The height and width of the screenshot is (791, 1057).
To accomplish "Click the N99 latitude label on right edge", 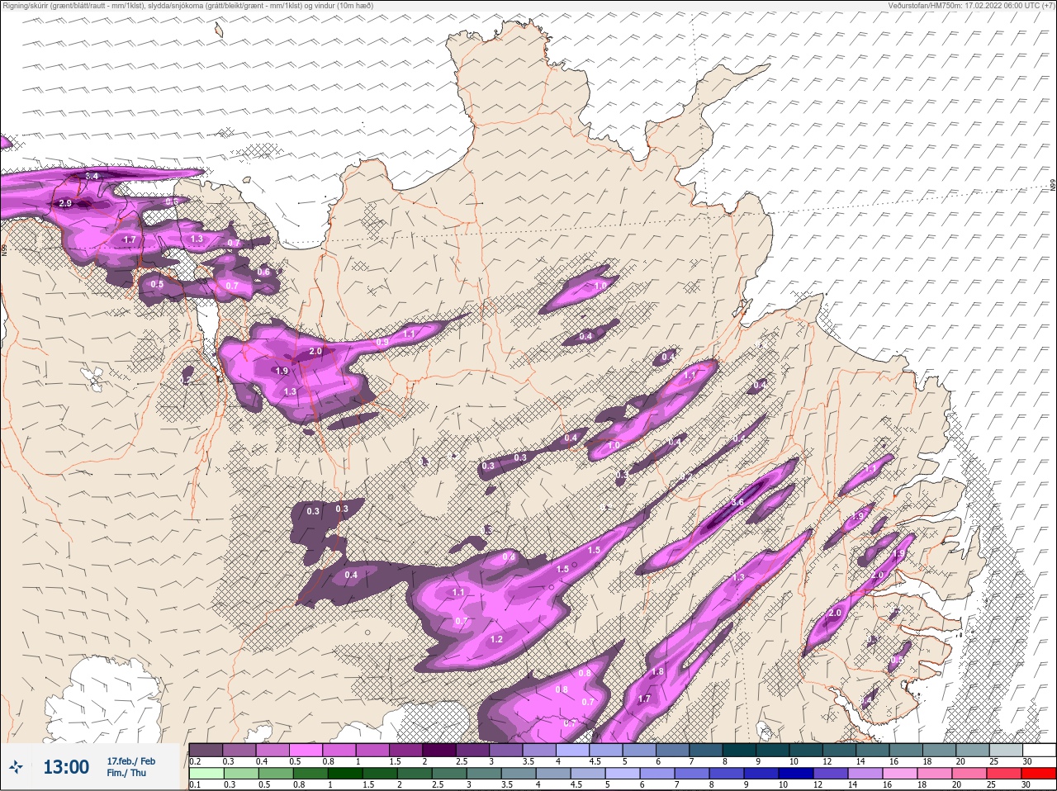I will coord(1053,185).
